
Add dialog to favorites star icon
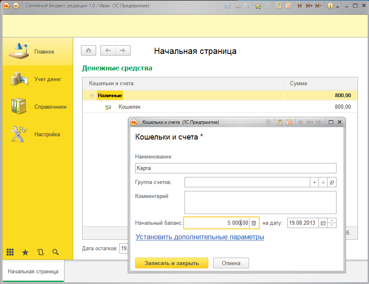(x=268, y=122)
